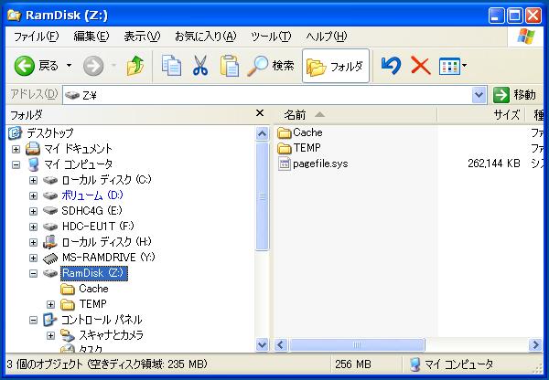Select コントロール パネル in tree
The height and width of the screenshot is (380, 549).
[x=102, y=320]
